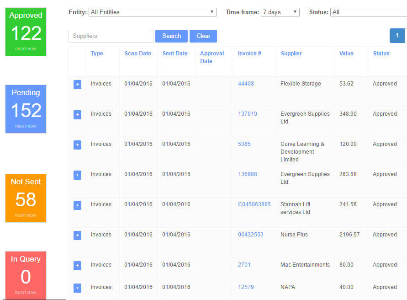Select page 1 in pagination

(397, 35)
